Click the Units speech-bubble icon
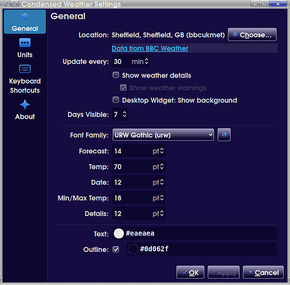Viewport: 290px width, 285px height. point(25,43)
